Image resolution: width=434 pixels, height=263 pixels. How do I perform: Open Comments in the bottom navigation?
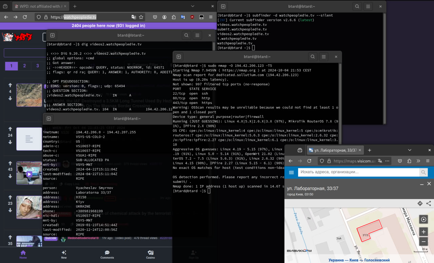click(x=107, y=255)
